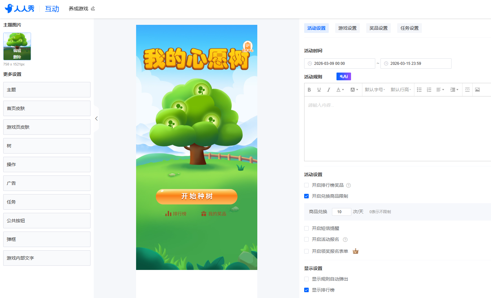Click the AI rule generator button

tap(344, 76)
